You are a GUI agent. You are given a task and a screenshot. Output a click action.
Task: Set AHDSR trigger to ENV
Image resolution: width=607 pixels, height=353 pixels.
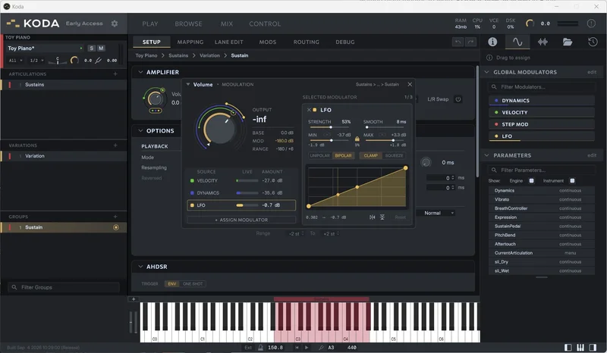tap(172, 284)
